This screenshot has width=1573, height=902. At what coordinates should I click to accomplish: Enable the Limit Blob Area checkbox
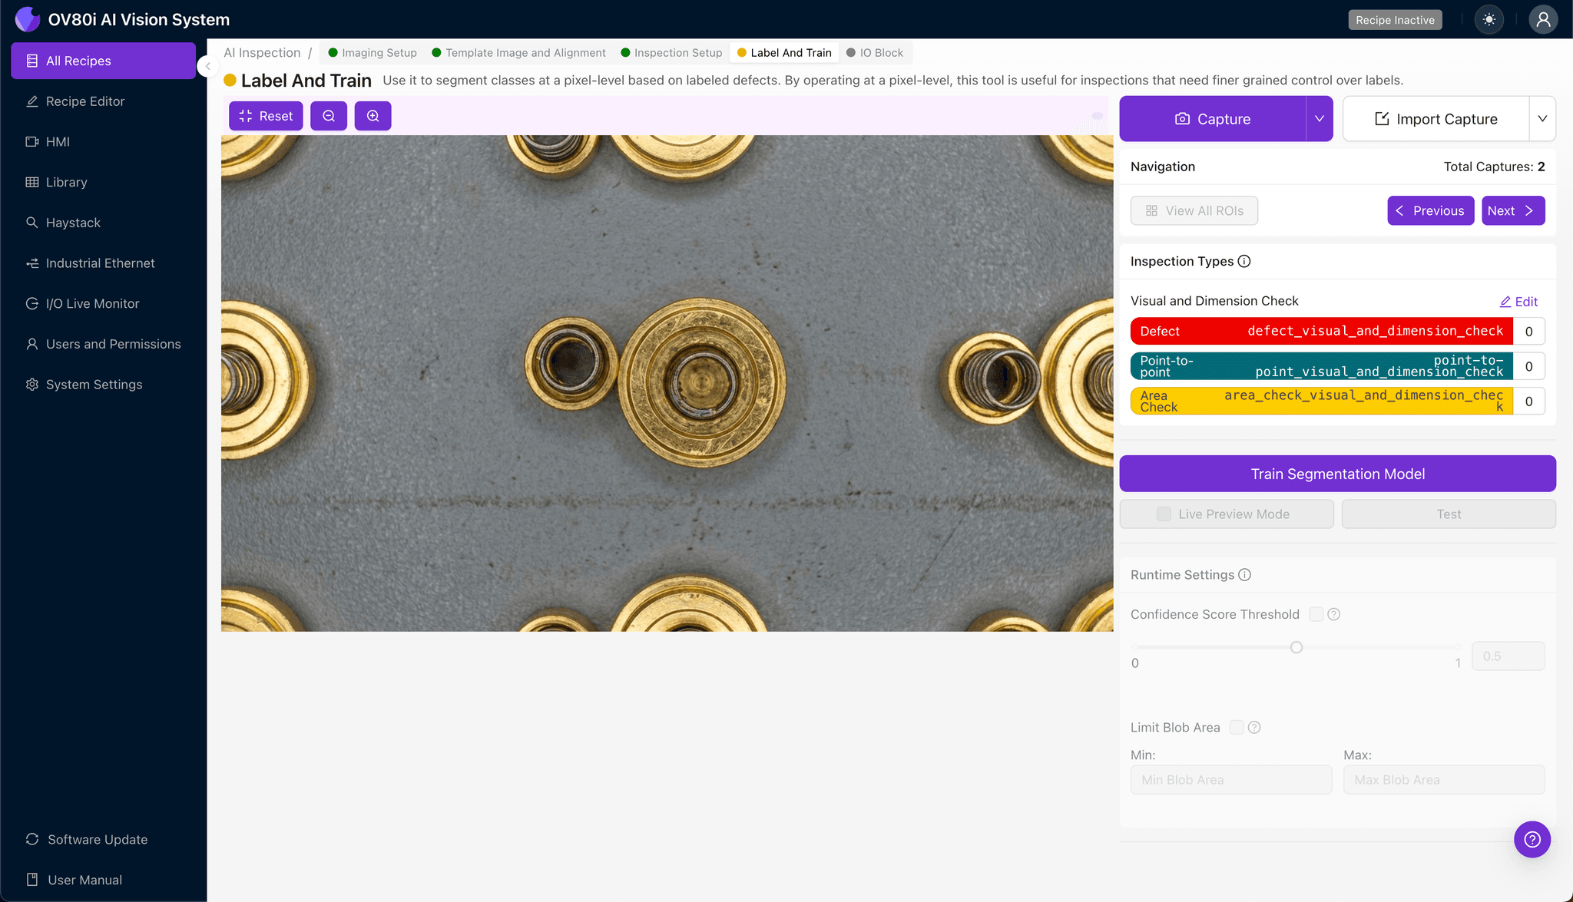tap(1237, 727)
